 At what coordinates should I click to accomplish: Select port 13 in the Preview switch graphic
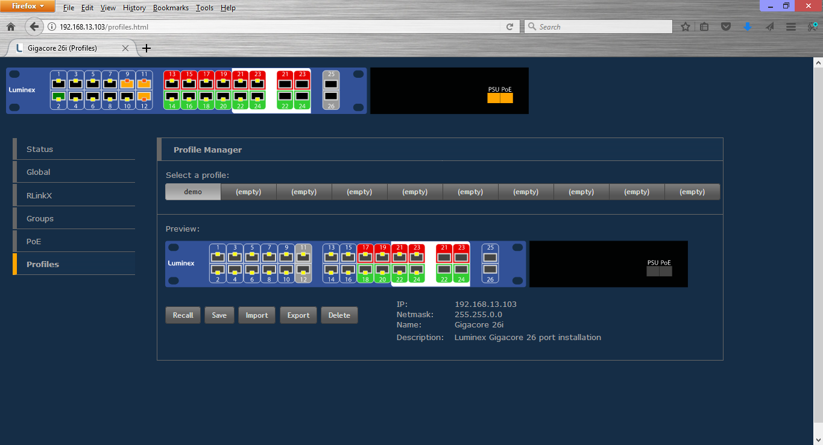pyautogui.click(x=331, y=254)
